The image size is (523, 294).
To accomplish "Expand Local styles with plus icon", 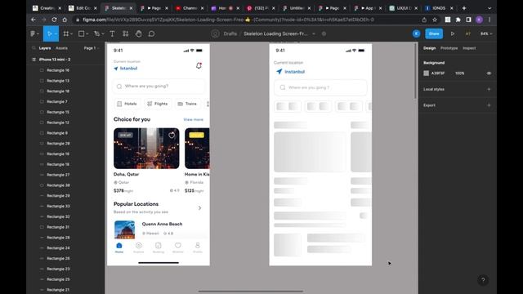I will pyautogui.click(x=489, y=89).
